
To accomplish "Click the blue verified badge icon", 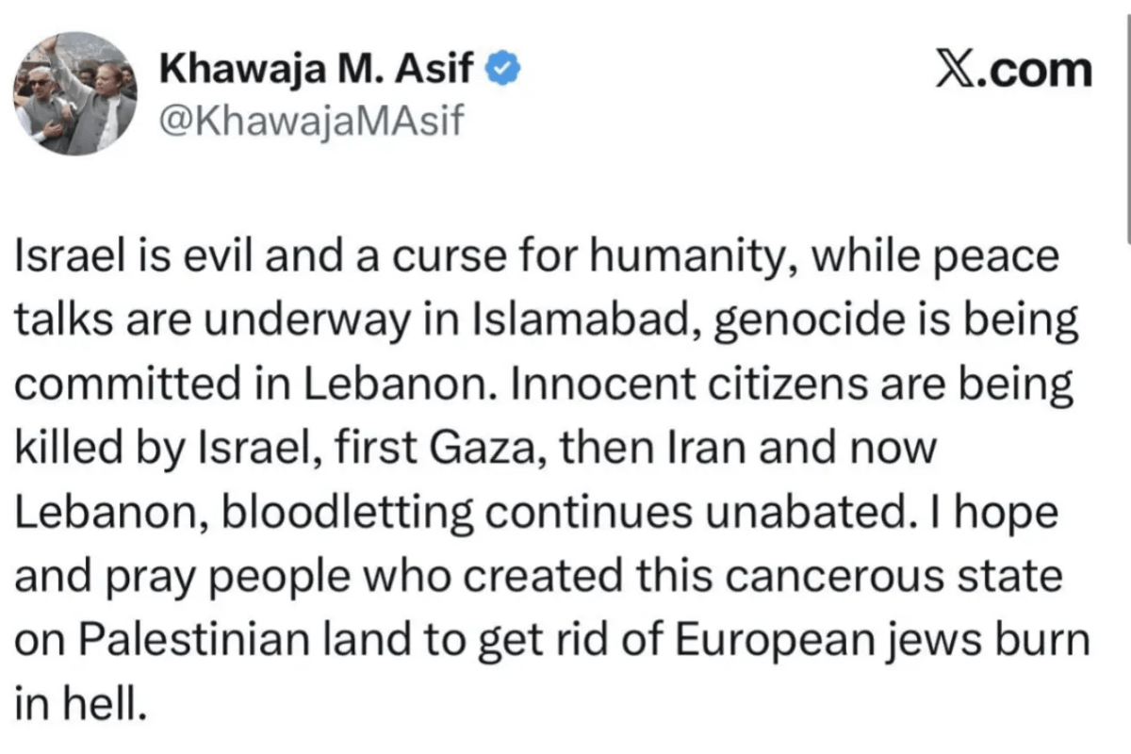I will pos(499,71).
